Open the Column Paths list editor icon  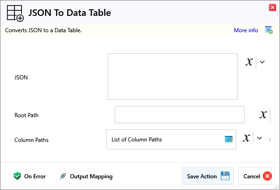228,139
